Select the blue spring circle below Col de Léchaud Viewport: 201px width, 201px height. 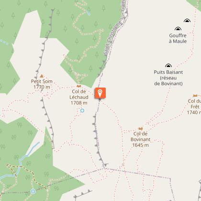[82, 111]
